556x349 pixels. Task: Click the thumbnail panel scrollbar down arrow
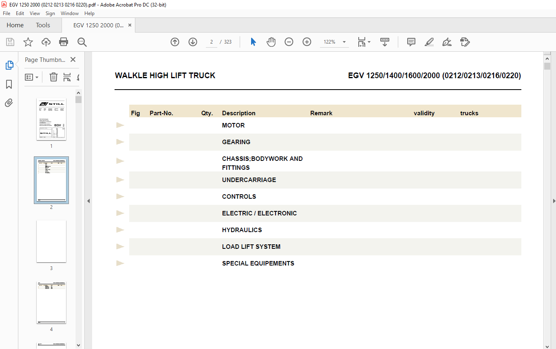(79, 345)
